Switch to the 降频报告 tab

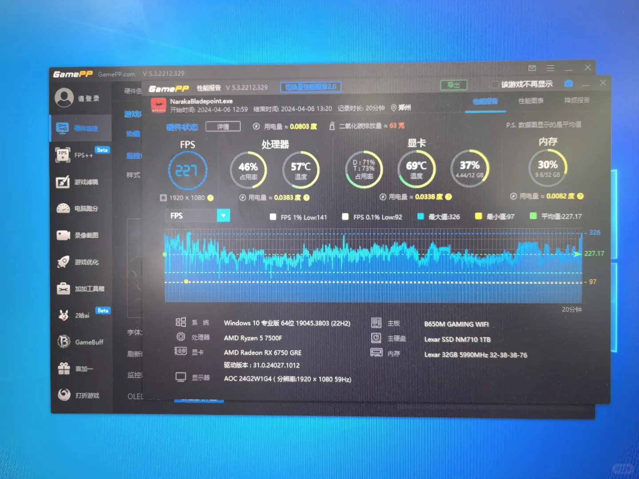(x=577, y=100)
